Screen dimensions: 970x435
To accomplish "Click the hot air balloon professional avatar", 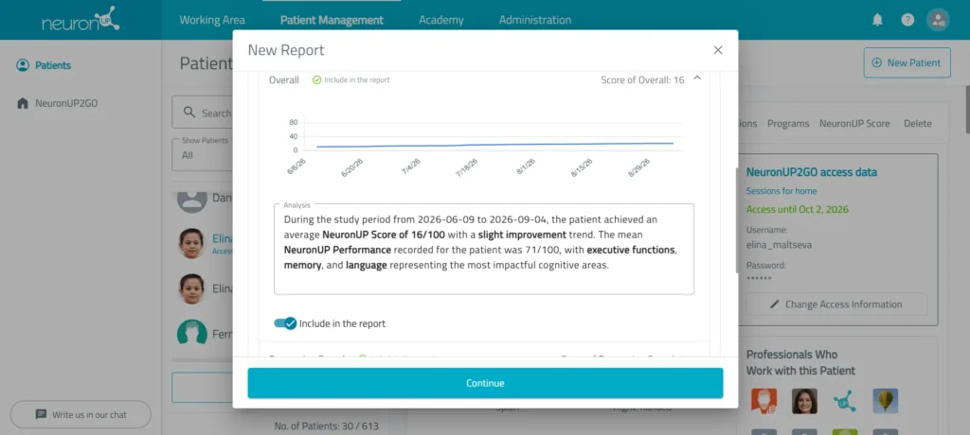I will click(x=886, y=401).
